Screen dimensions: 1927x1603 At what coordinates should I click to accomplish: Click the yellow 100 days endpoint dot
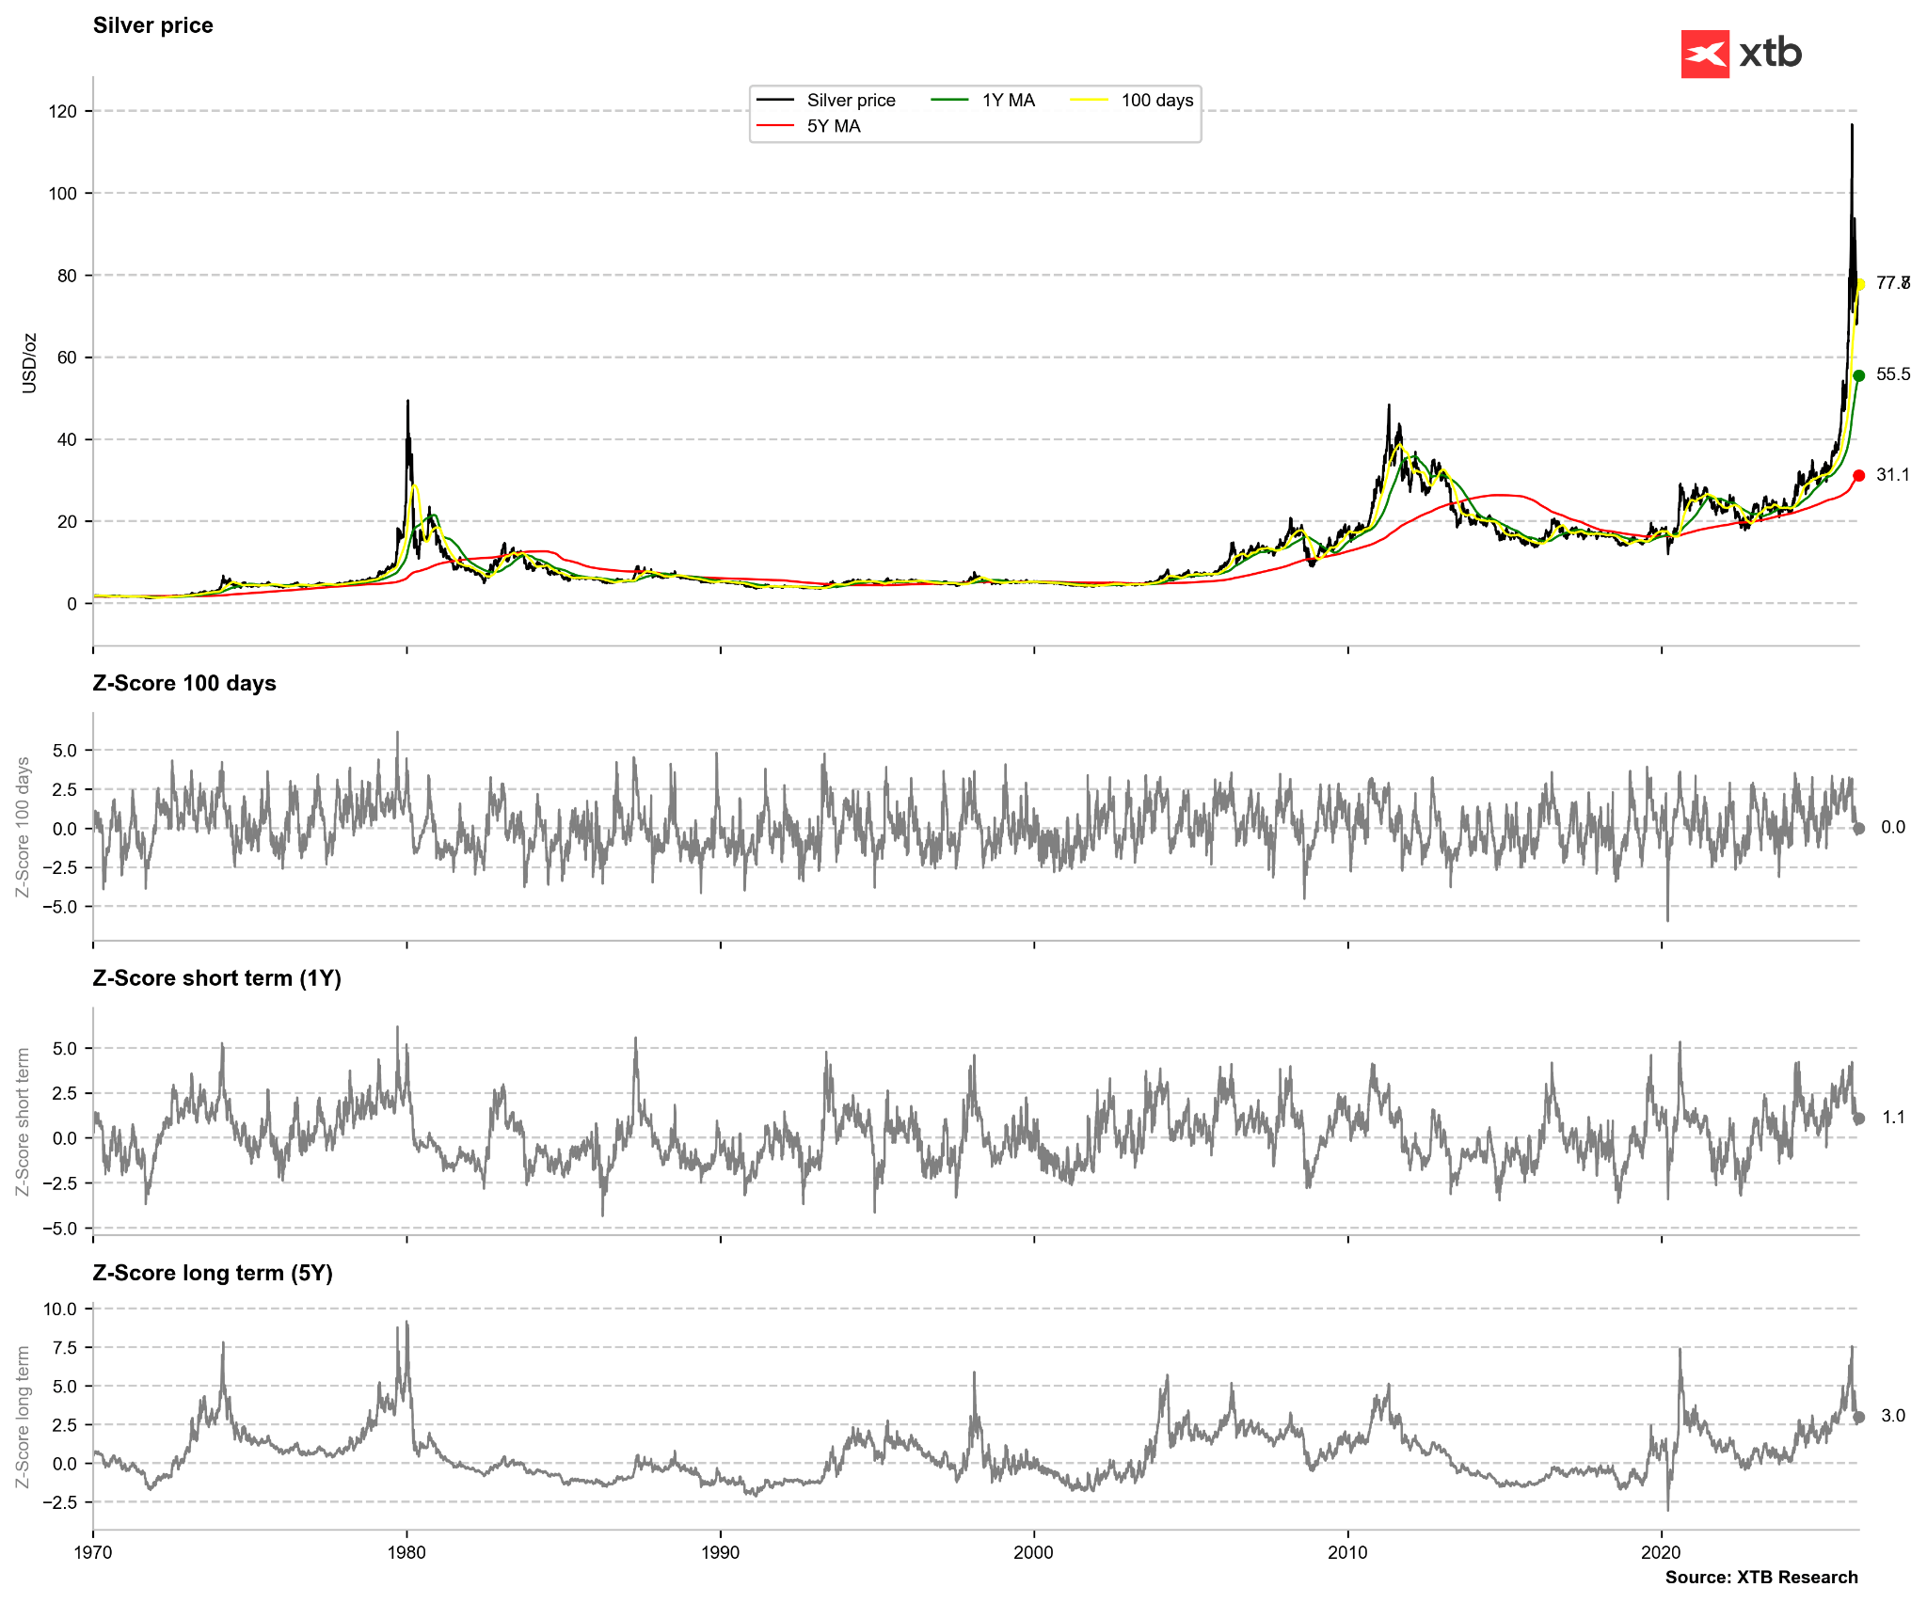click(1859, 284)
